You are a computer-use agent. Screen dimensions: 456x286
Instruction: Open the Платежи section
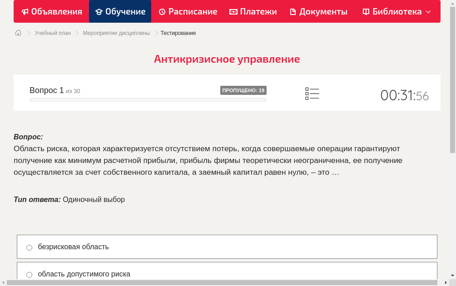click(x=253, y=11)
